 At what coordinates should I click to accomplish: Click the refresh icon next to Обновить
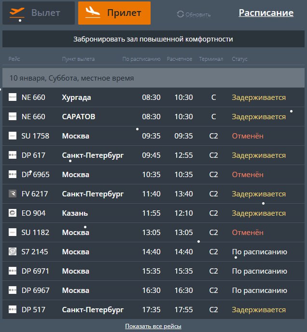click(180, 14)
